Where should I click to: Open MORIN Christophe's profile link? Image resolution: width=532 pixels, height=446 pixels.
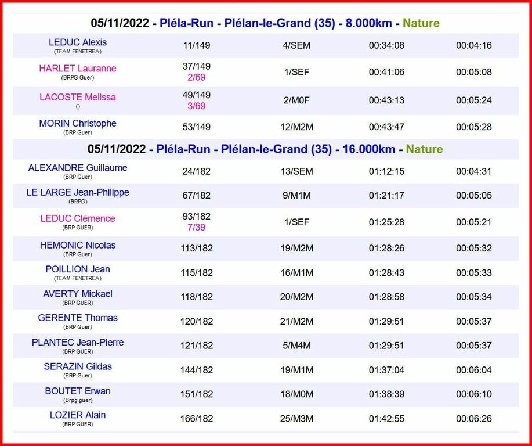78,123
